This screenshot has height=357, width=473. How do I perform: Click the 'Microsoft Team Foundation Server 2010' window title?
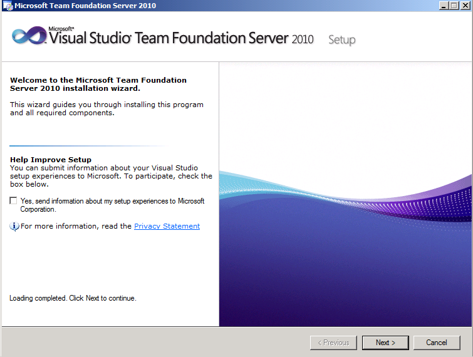[85, 6]
